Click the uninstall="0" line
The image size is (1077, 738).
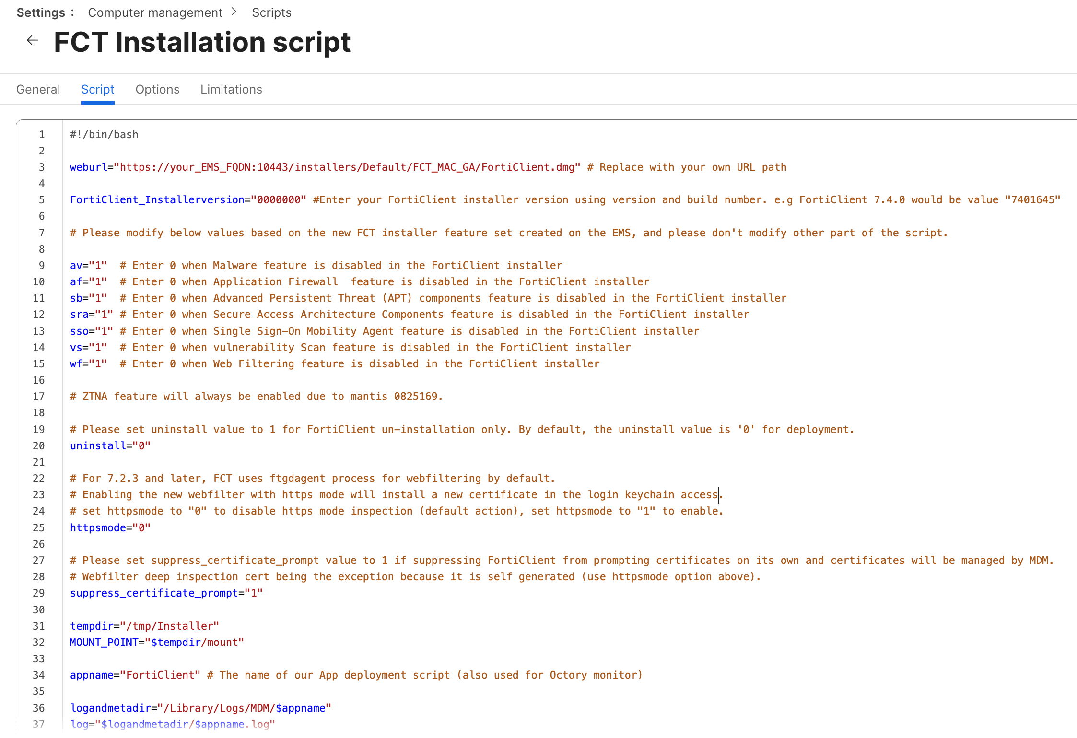coord(110,446)
